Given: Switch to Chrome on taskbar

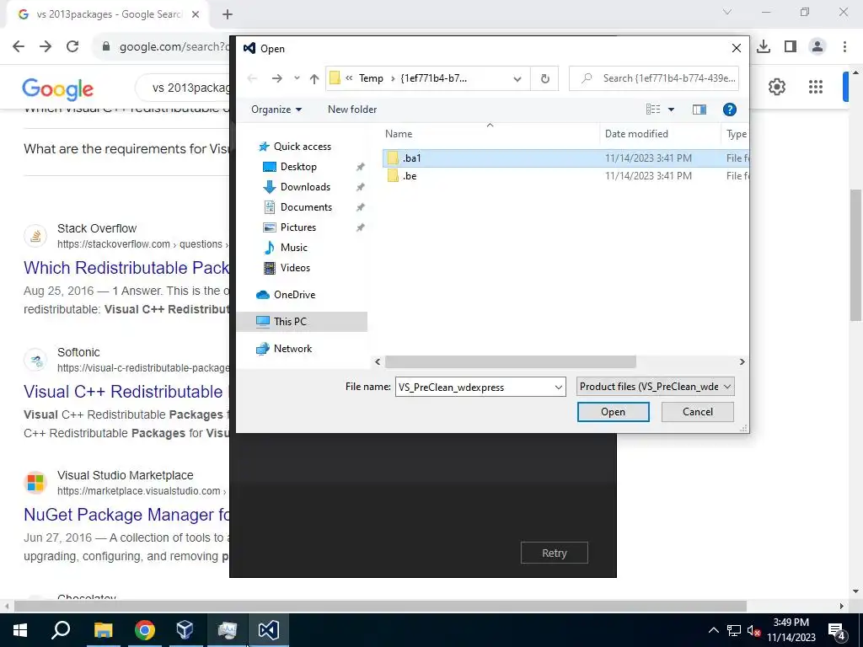Looking at the screenshot, I should click(144, 630).
